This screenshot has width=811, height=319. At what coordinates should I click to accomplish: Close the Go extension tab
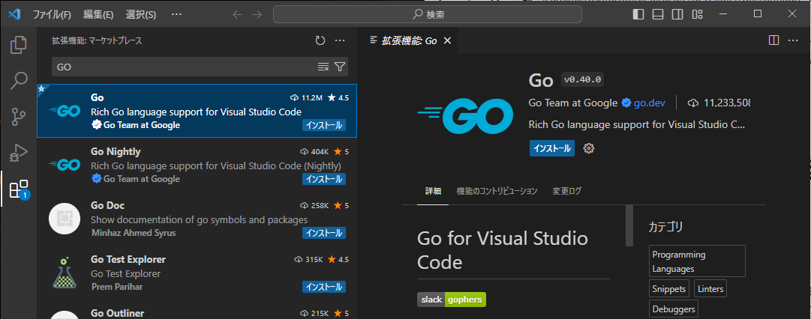pos(448,40)
